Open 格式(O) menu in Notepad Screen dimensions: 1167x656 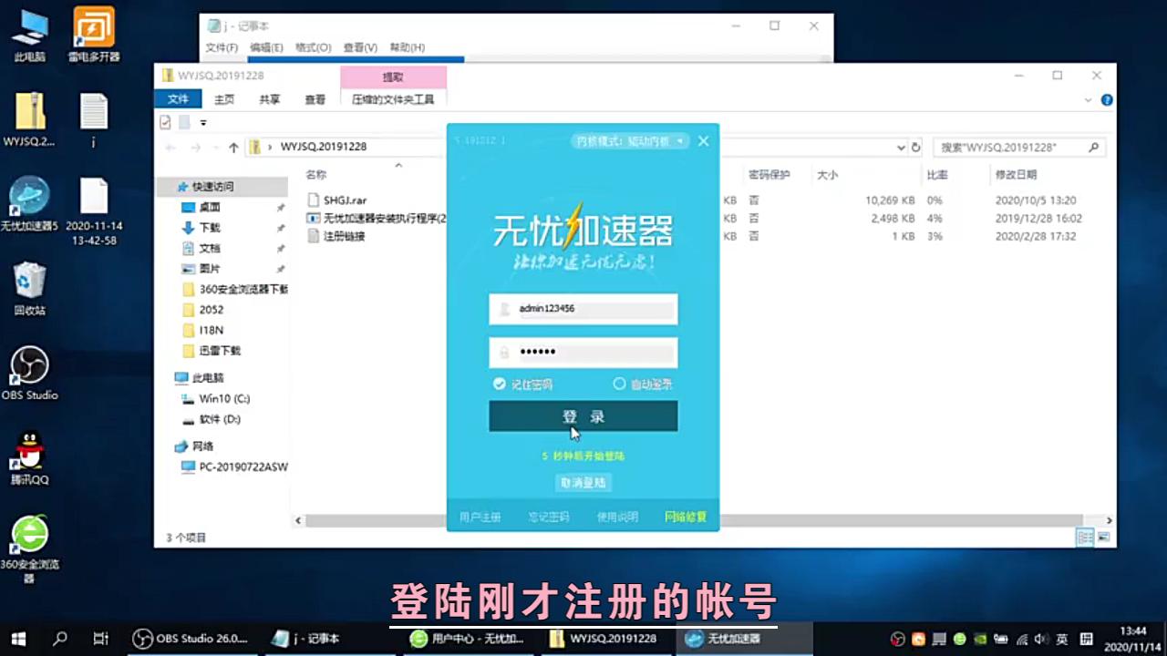click(x=313, y=47)
